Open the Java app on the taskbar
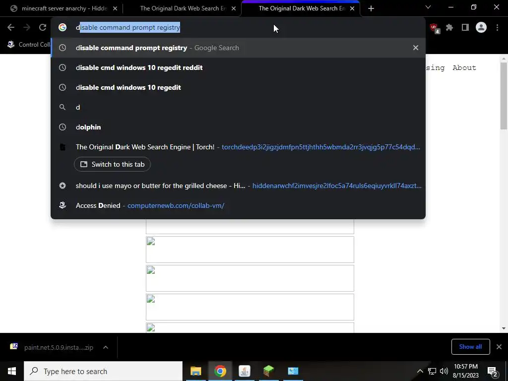The width and height of the screenshot is (508, 381). [244, 371]
